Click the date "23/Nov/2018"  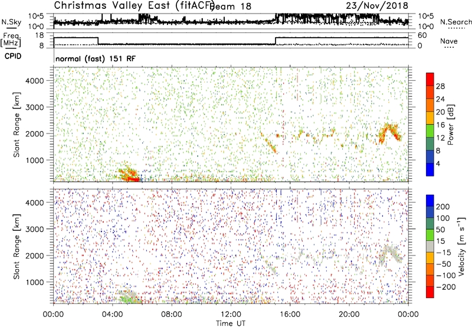pyautogui.click(x=377, y=5)
